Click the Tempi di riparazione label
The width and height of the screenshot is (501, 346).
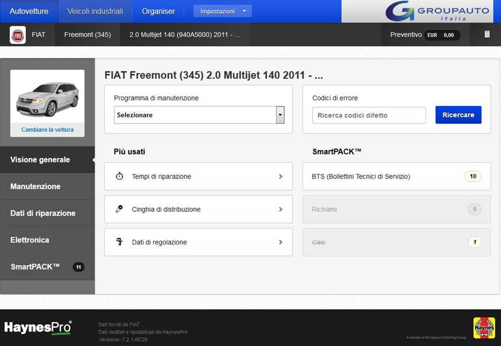tap(161, 176)
